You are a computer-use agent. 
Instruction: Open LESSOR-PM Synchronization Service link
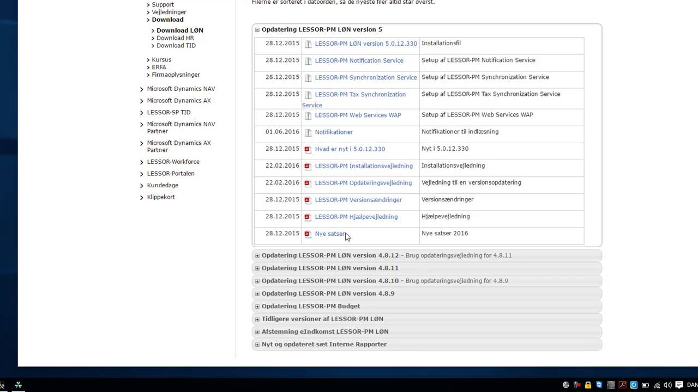point(366,77)
